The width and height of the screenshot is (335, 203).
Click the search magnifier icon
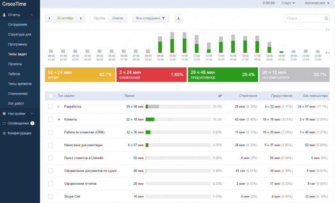tap(326, 19)
